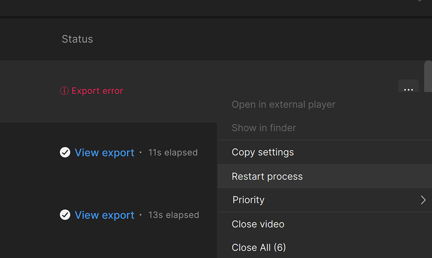The width and height of the screenshot is (432, 258).
Task: Select Restart process in the menu
Action: point(267,176)
